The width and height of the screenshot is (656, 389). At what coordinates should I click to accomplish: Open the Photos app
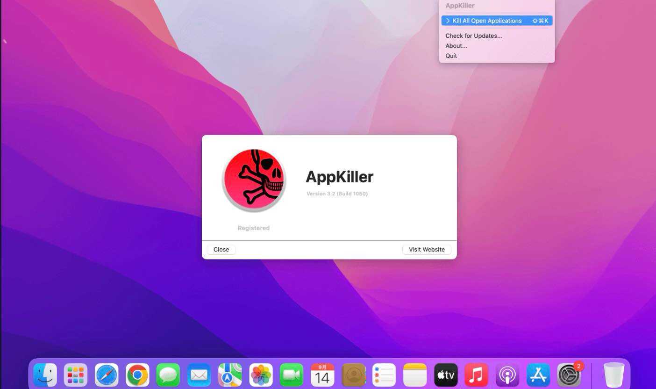point(260,374)
